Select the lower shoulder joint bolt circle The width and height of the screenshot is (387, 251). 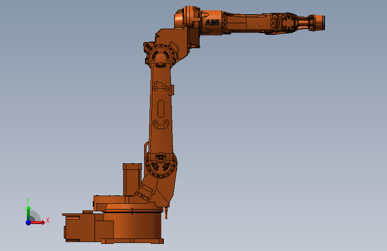click(x=161, y=164)
